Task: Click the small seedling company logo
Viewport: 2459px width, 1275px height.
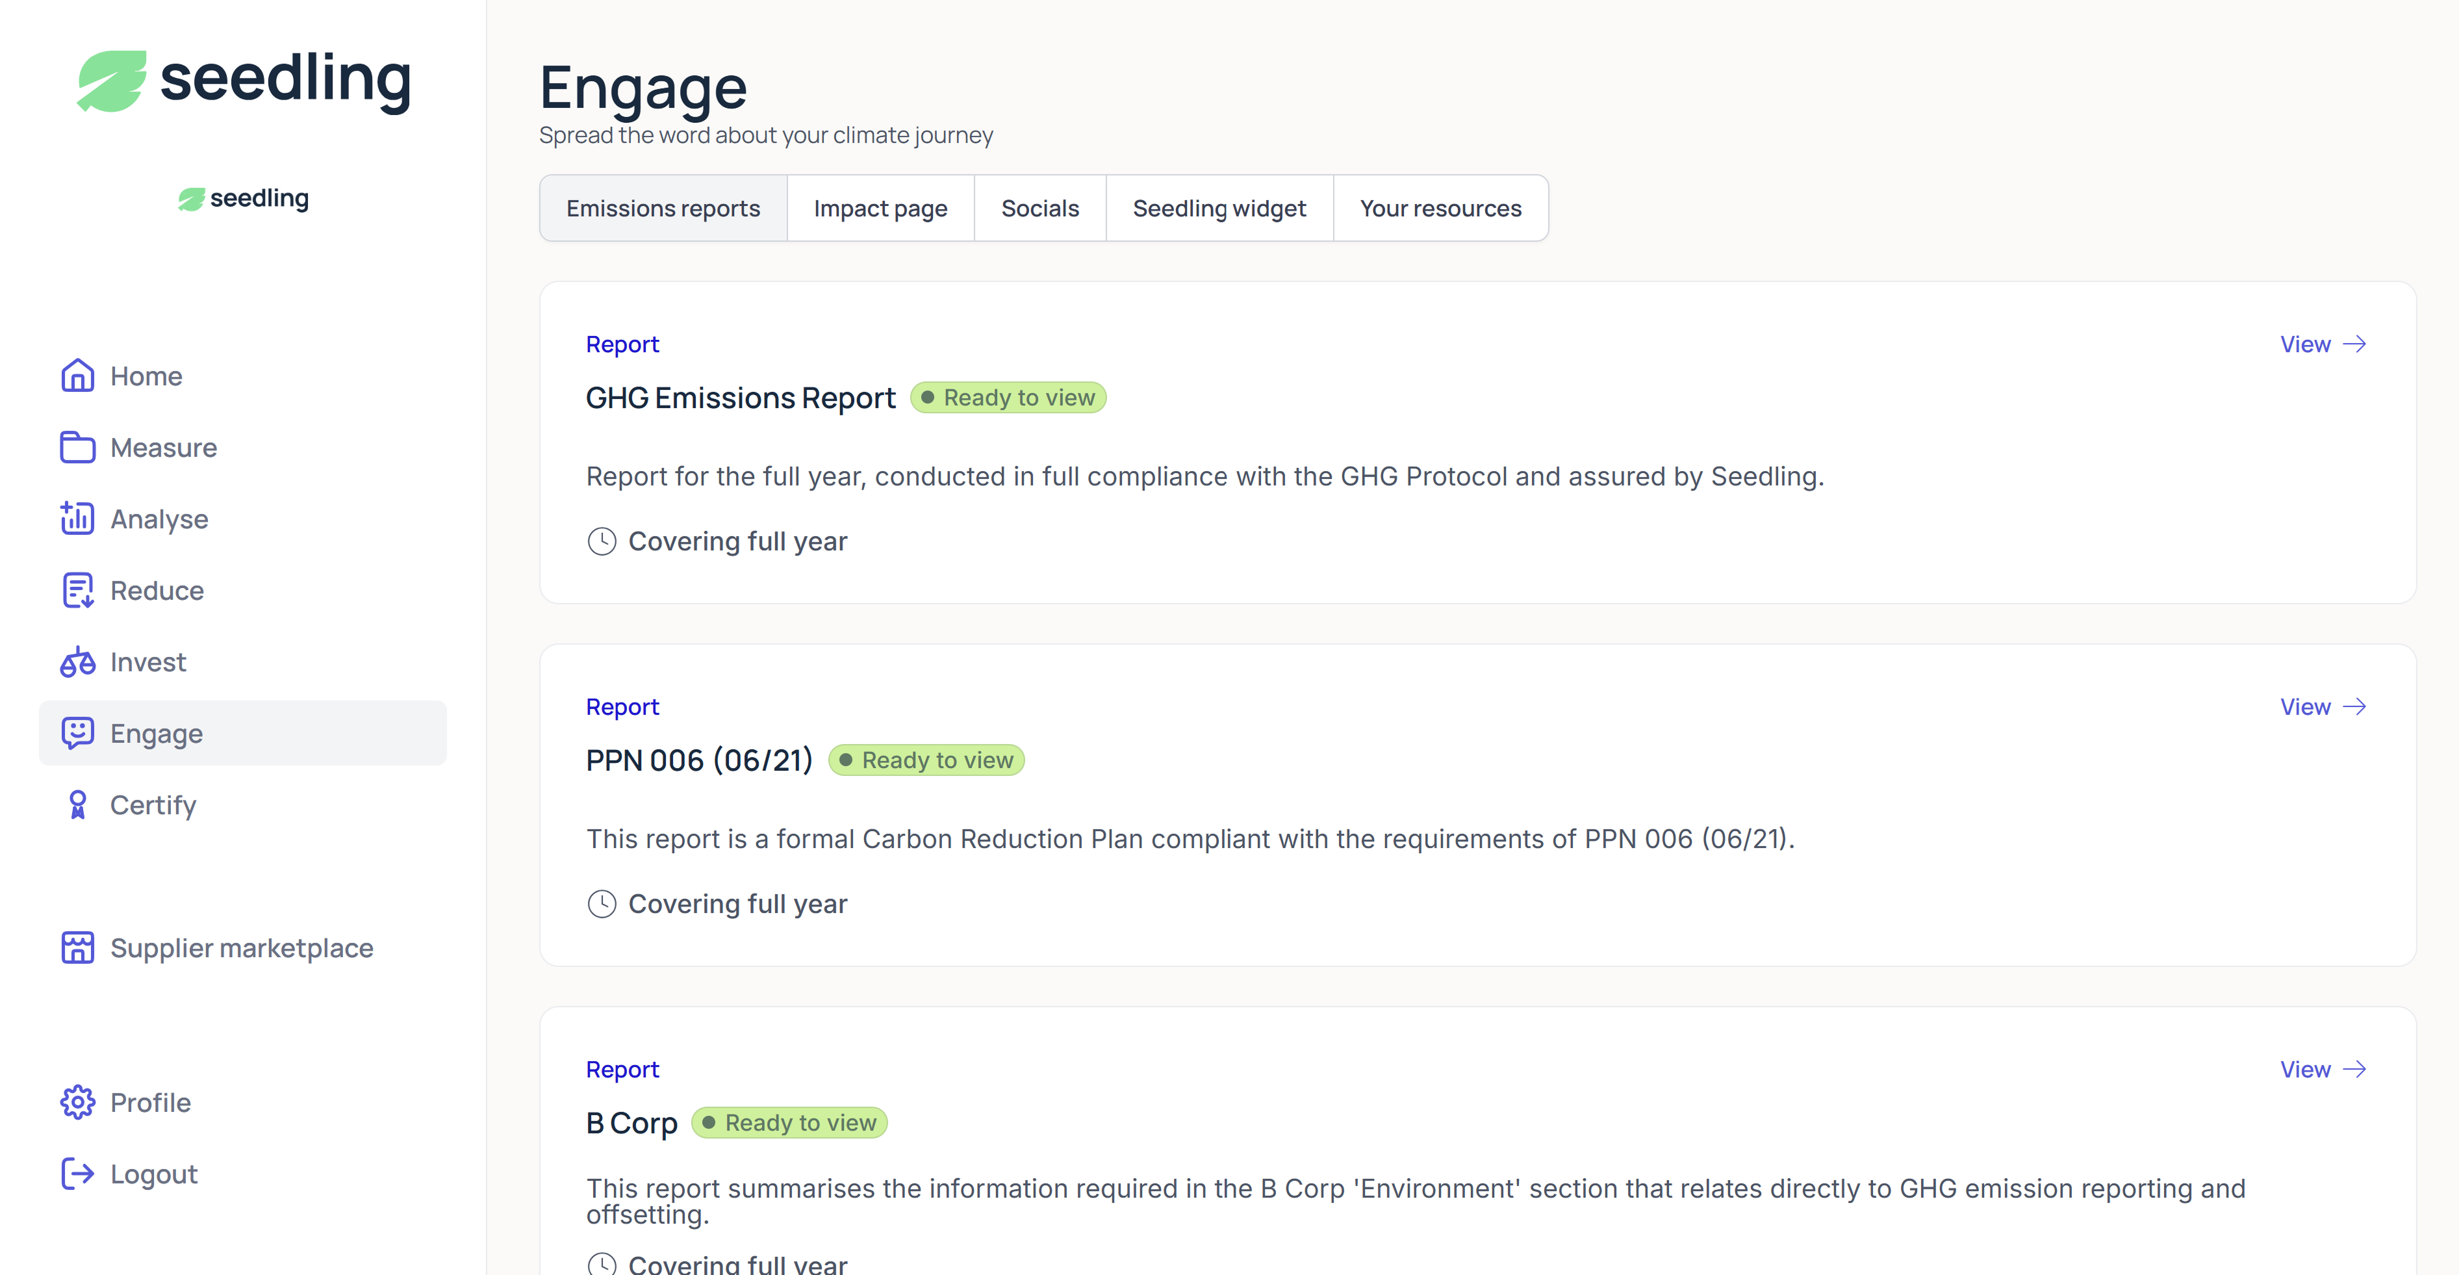Action: pos(244,198)
